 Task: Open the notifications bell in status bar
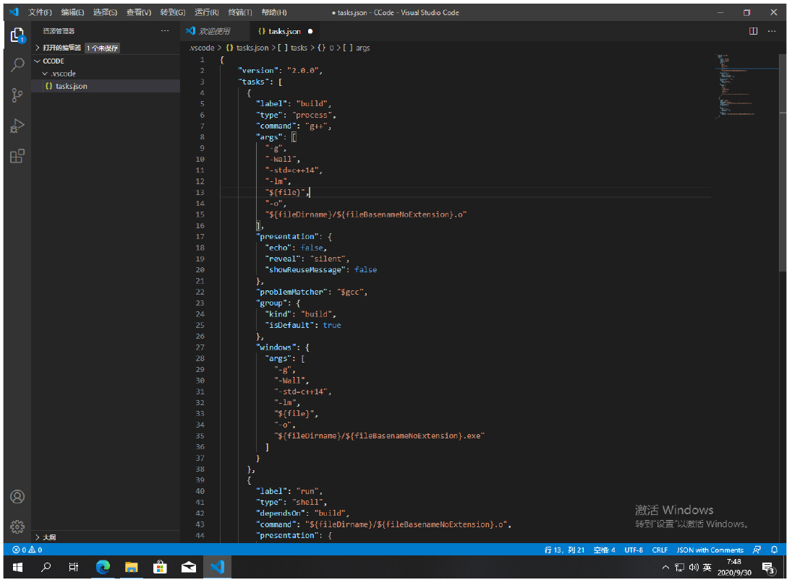pos(774,550)
